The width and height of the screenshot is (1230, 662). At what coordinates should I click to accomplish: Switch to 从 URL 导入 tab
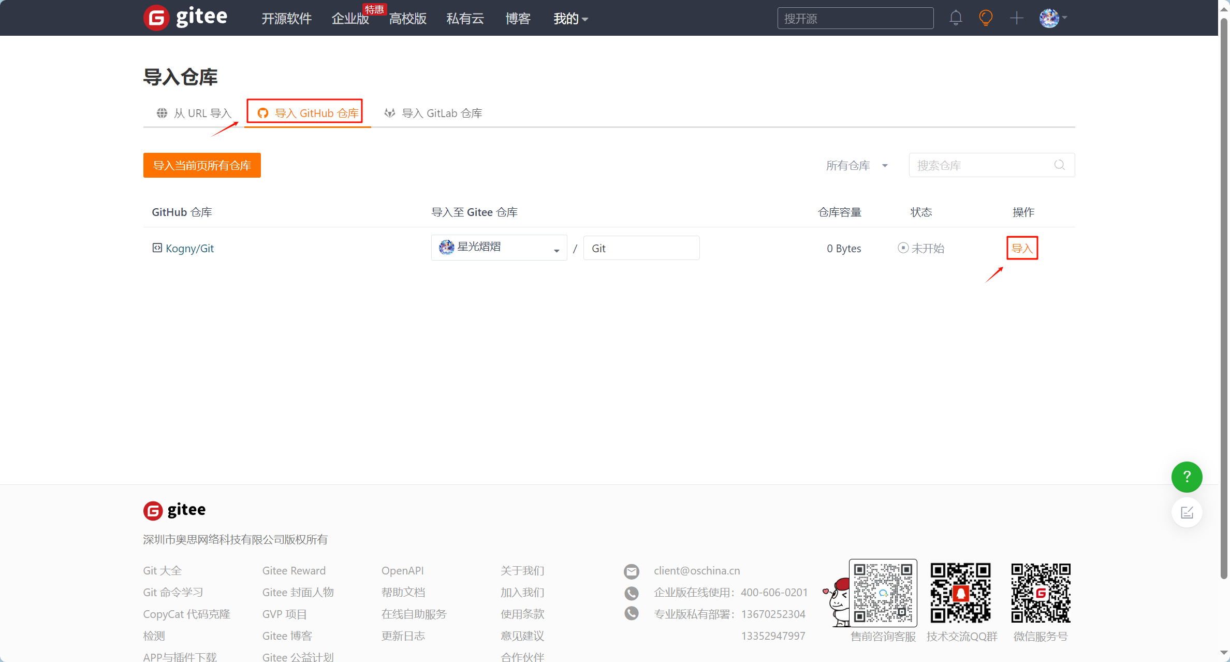194,113
